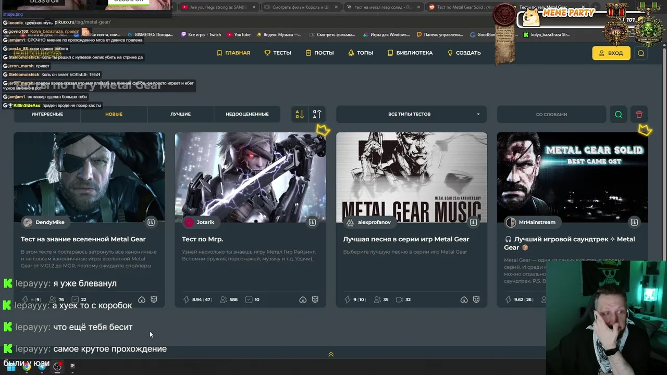Open the Big Boss thumbnail of DendyMike's test
Screen dimensions: 667x375
[x=89, y=177]
